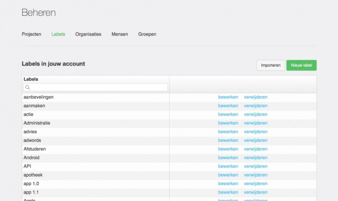Choose verwijderen for adwords
Screen dimensions: 338x201
click(x=256, y=140)
